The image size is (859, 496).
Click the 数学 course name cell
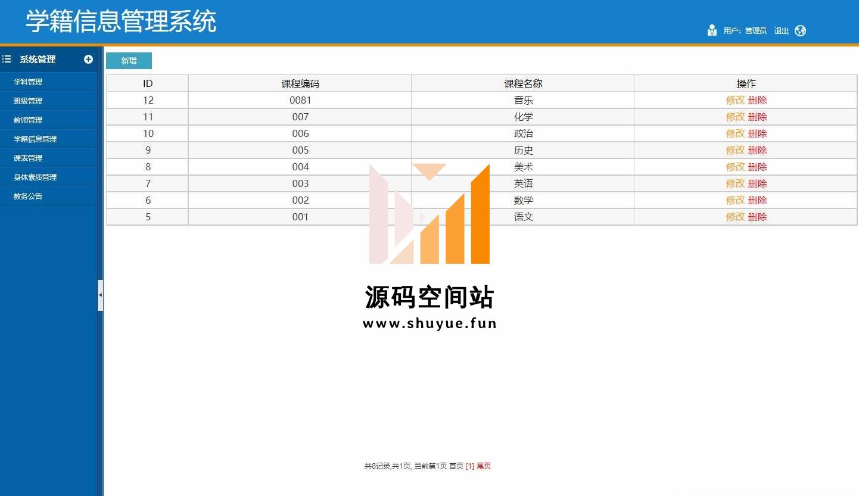[x=523, y=200]
